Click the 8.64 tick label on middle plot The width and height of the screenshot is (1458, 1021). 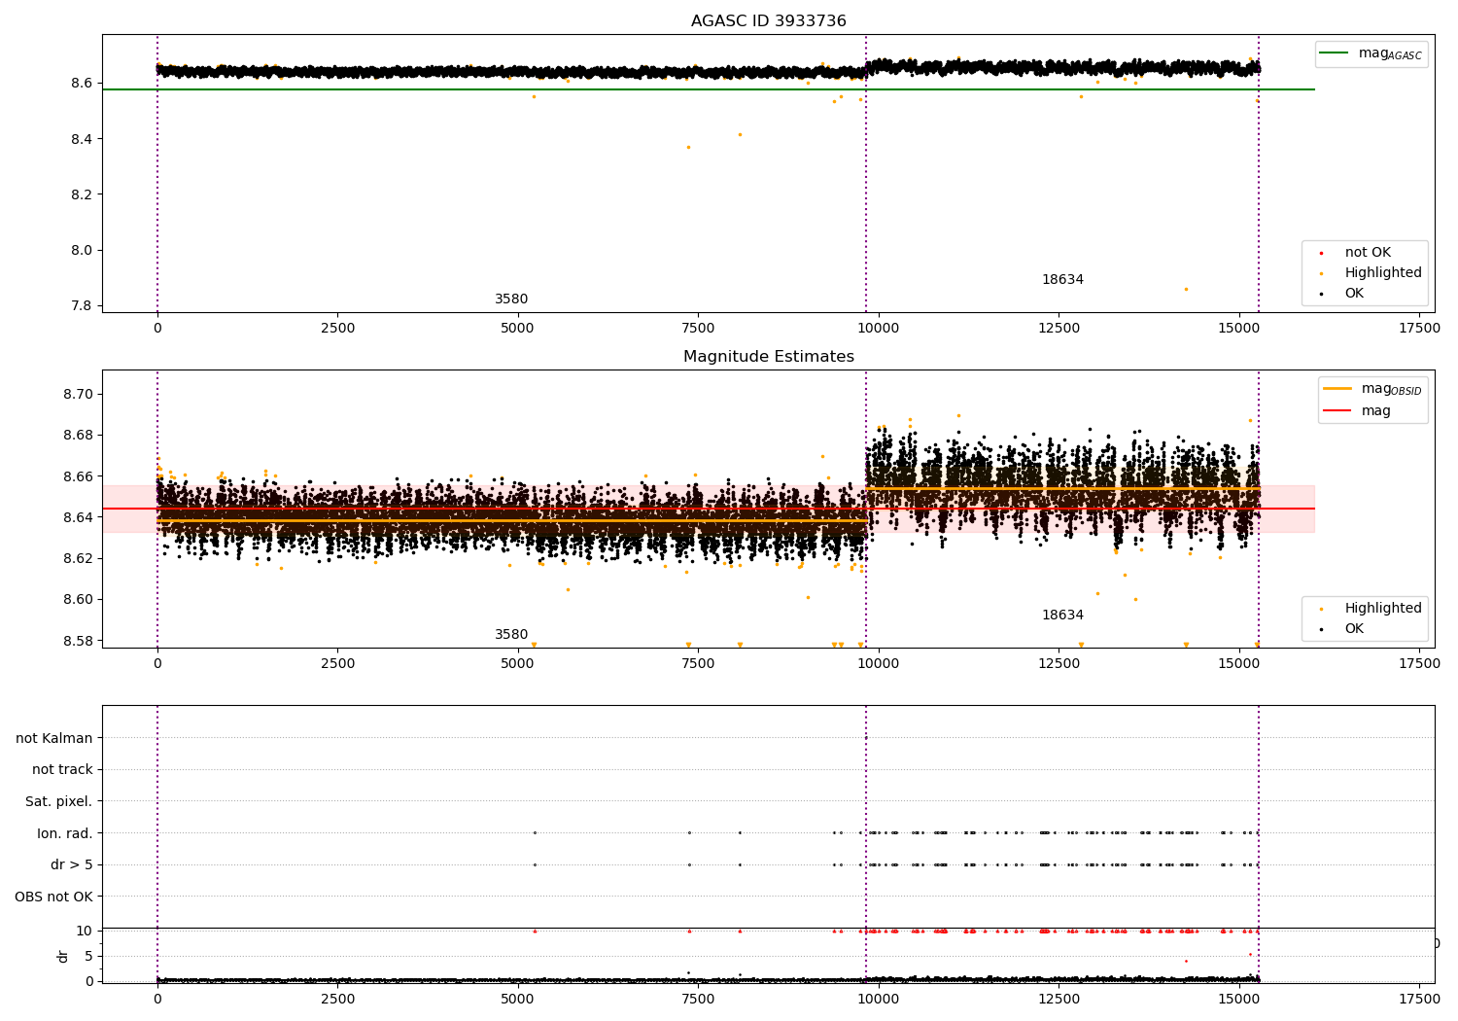click(78, 517)
